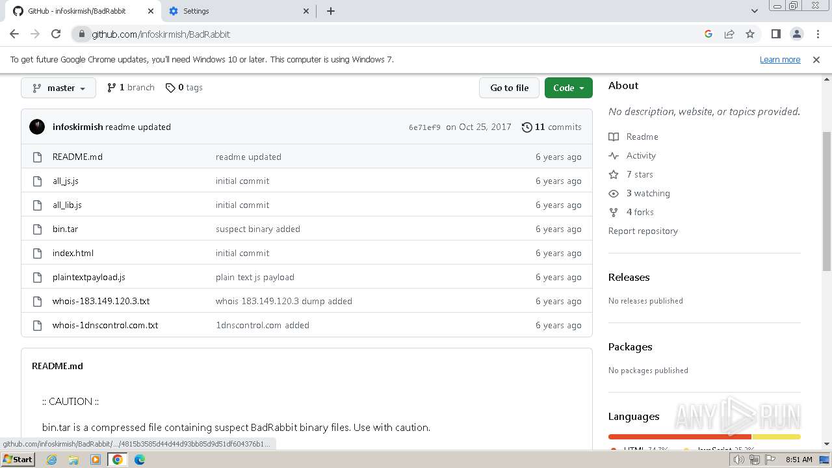Viewport: 832px width, 468px height.
Task: Launch Microsoft Edge from taskbar
Action: pos(140,460)
